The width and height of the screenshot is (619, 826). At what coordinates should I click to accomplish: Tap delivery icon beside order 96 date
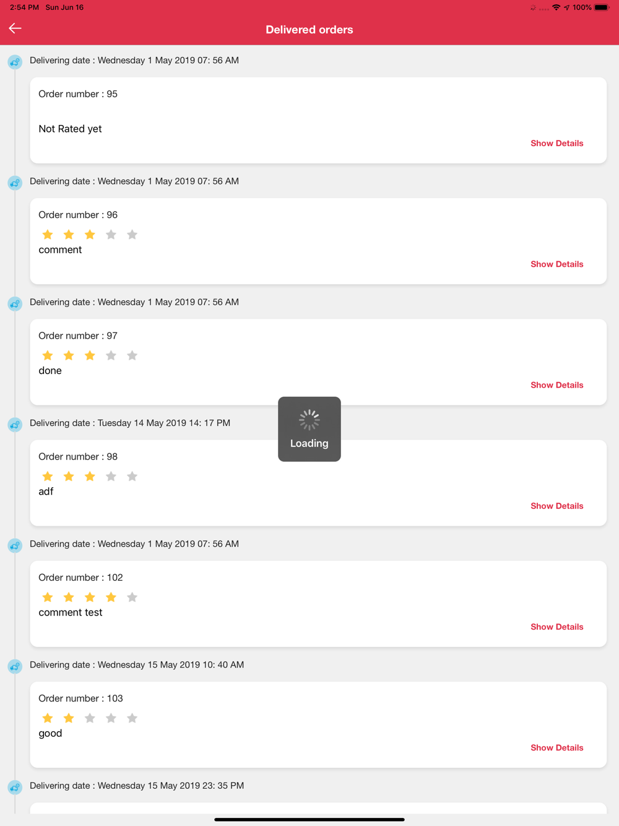click(x=15, y=183)
